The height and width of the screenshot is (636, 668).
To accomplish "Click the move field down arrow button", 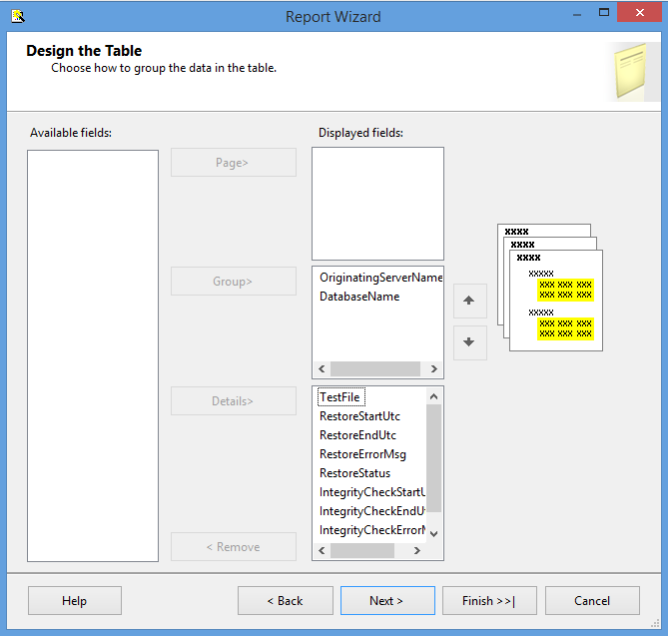I will 470,342.
